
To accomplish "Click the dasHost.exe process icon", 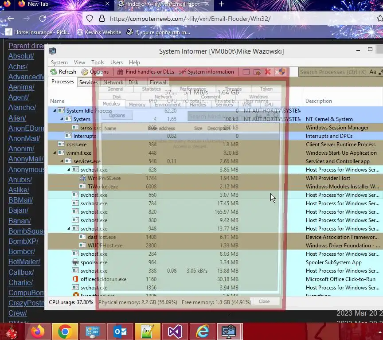I will 82,237.
